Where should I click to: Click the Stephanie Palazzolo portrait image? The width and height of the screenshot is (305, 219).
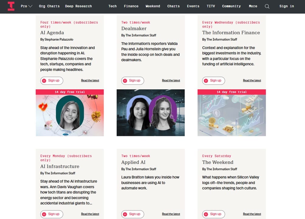(x=70, y=113)
